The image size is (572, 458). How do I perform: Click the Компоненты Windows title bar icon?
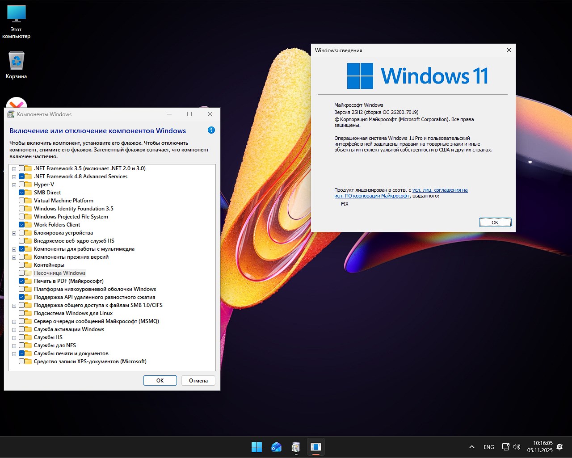[x=11, y=114]
